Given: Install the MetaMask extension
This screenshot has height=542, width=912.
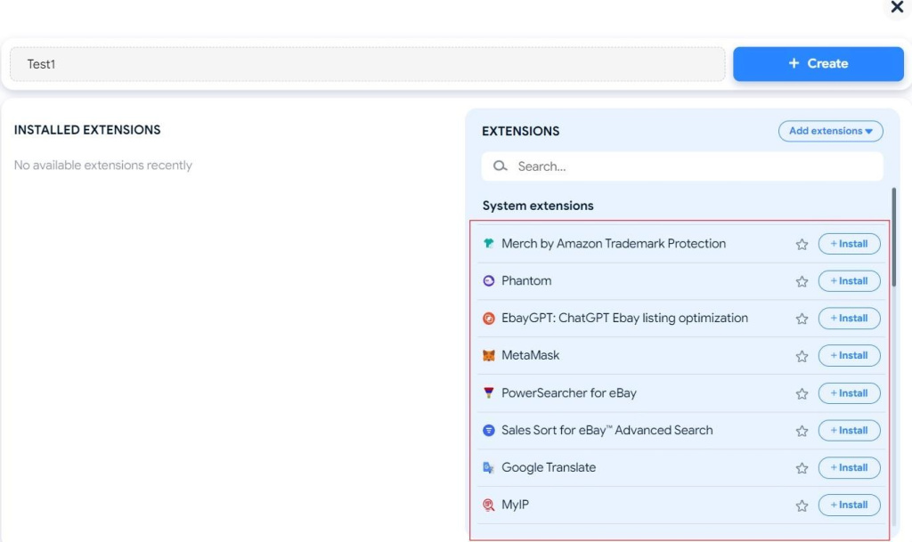Looking at the screenshot, I should click(x=849, y=356).
